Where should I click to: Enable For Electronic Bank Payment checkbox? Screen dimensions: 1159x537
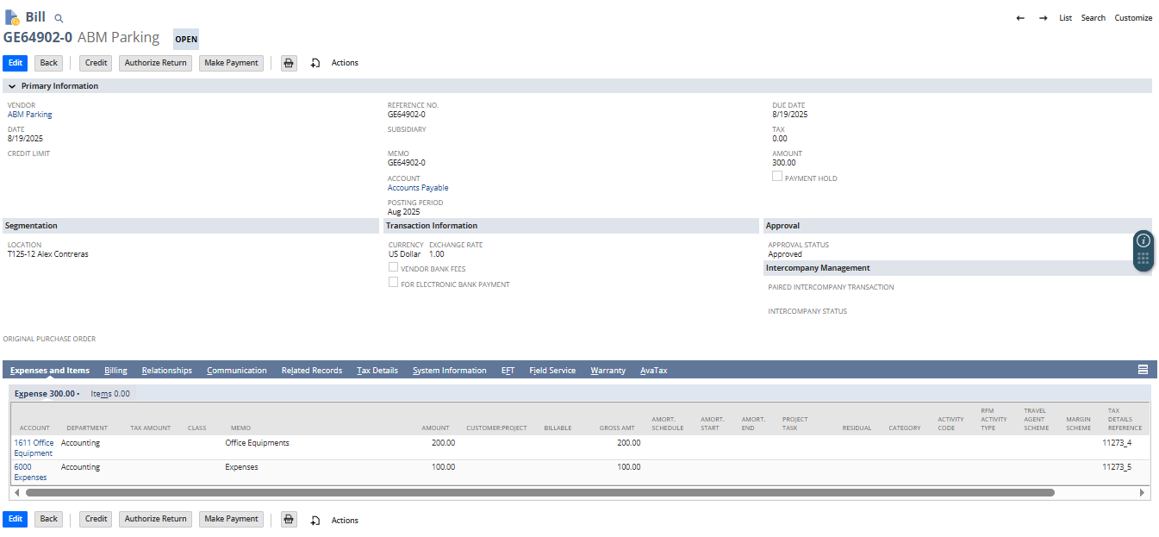pos(394,283)
